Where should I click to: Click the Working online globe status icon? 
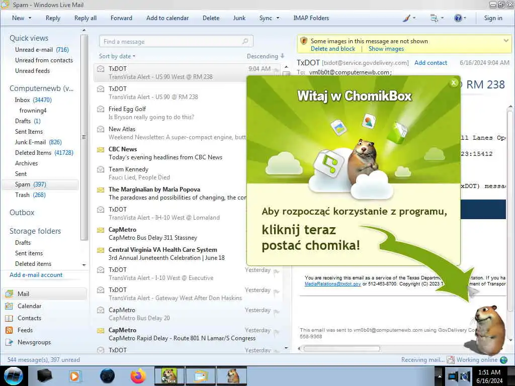click(503, 360)
